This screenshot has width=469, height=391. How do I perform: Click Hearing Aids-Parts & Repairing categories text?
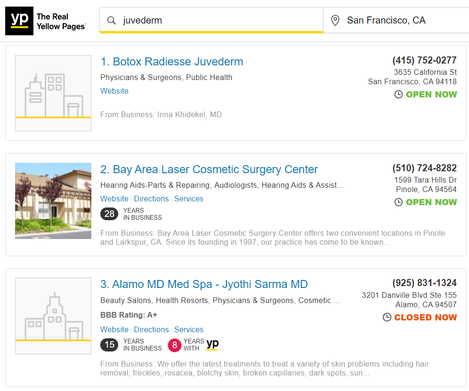[x=222, y=185]
